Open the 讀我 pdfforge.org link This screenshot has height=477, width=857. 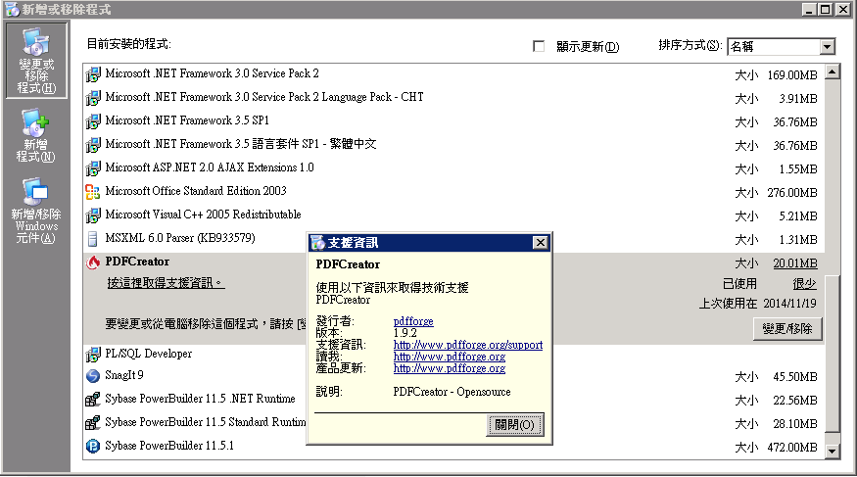click(450, 357)
